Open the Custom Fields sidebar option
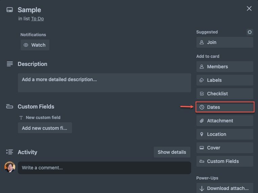Image resolution: width=258 pixels, height=193 pixels. tap(225, 161)
